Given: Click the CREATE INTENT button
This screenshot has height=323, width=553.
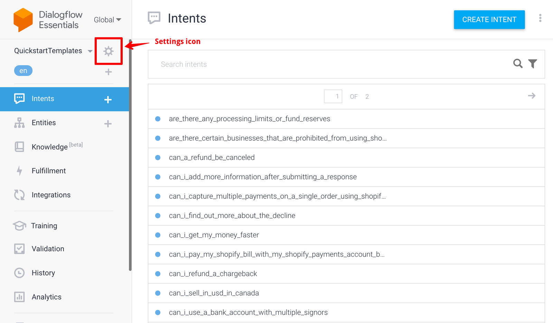Looking at the screenshot, I should (x=489, y=20).
